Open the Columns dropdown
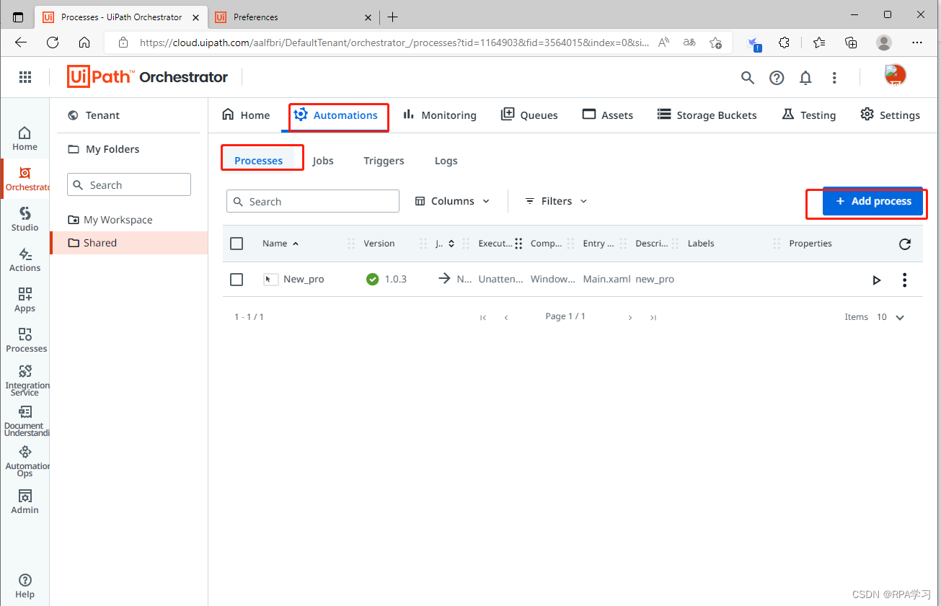This screenshot has height=606, width=941. point(452,201)
